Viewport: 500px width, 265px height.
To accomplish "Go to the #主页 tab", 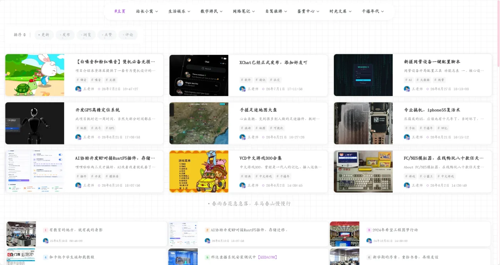I will pos(120,11).
